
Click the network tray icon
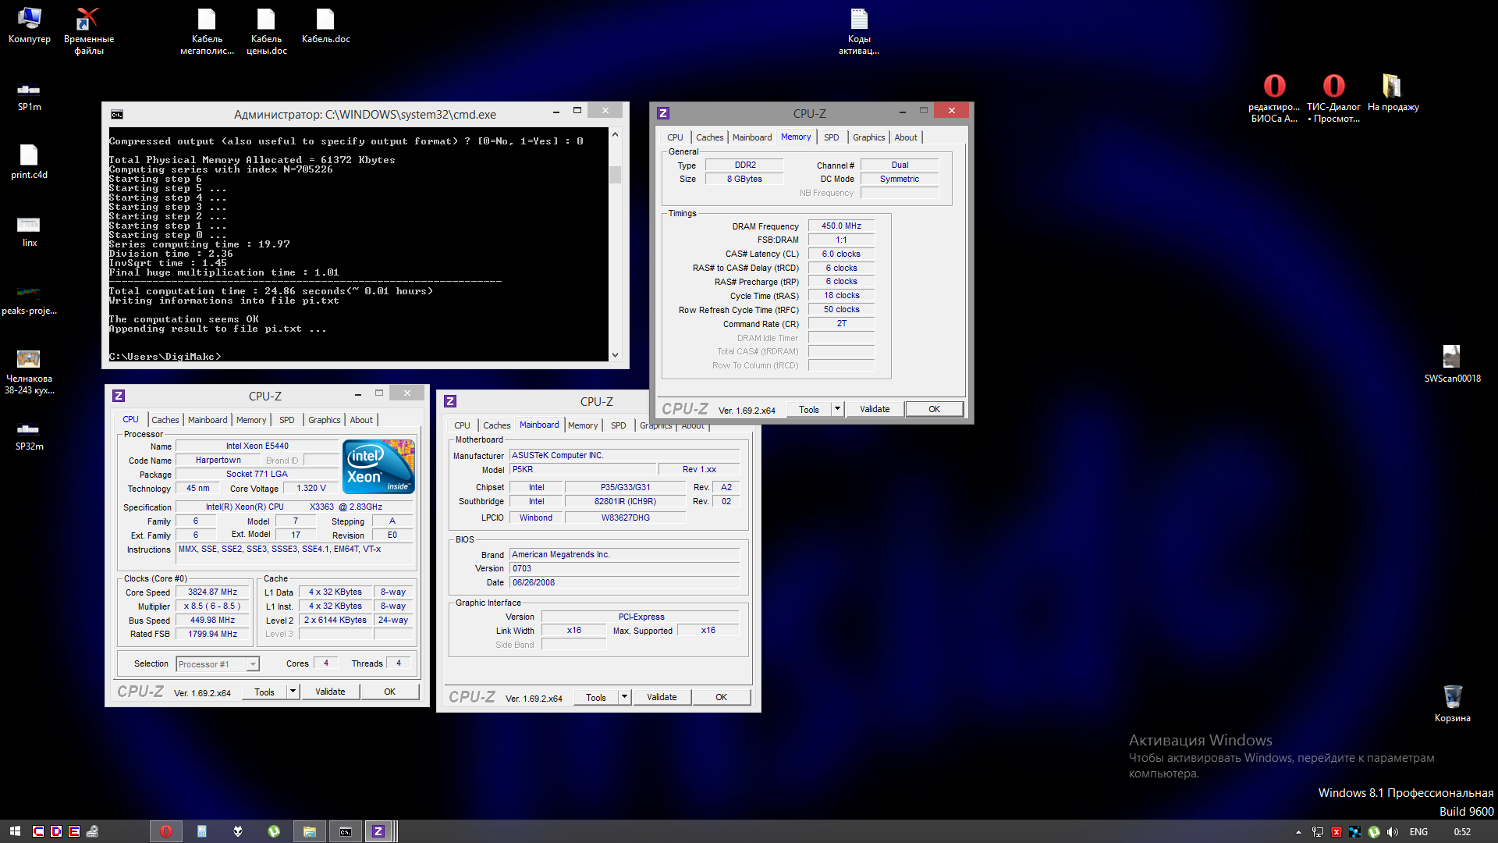[x=1318, y=832]
